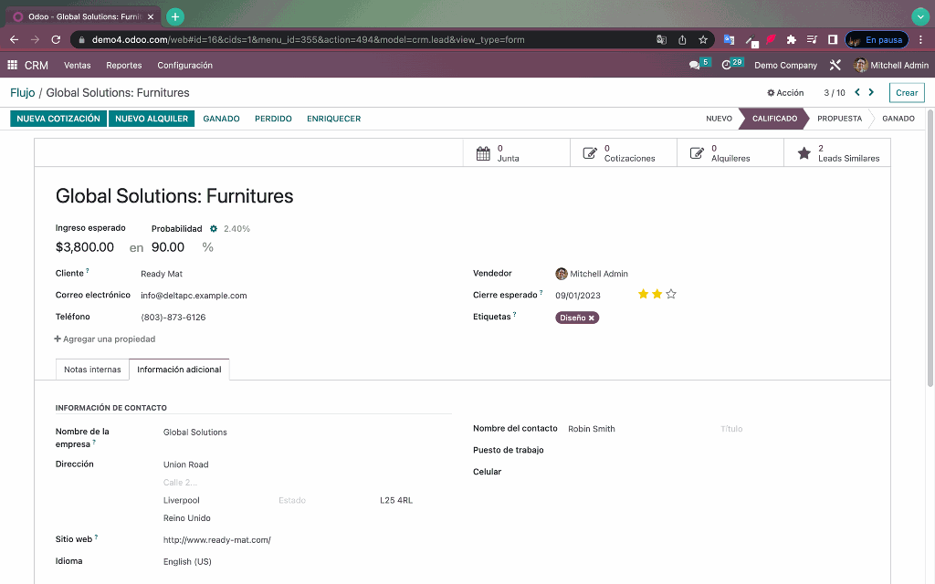
Task: Click the Ingreso esperado amount field
Action: point(85,247)
